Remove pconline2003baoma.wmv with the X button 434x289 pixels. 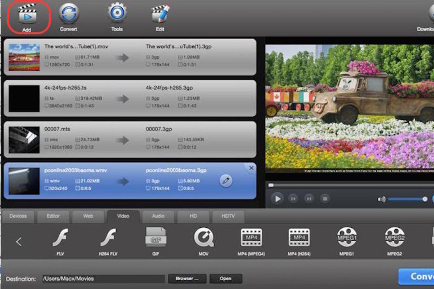(x=251, y=168)
